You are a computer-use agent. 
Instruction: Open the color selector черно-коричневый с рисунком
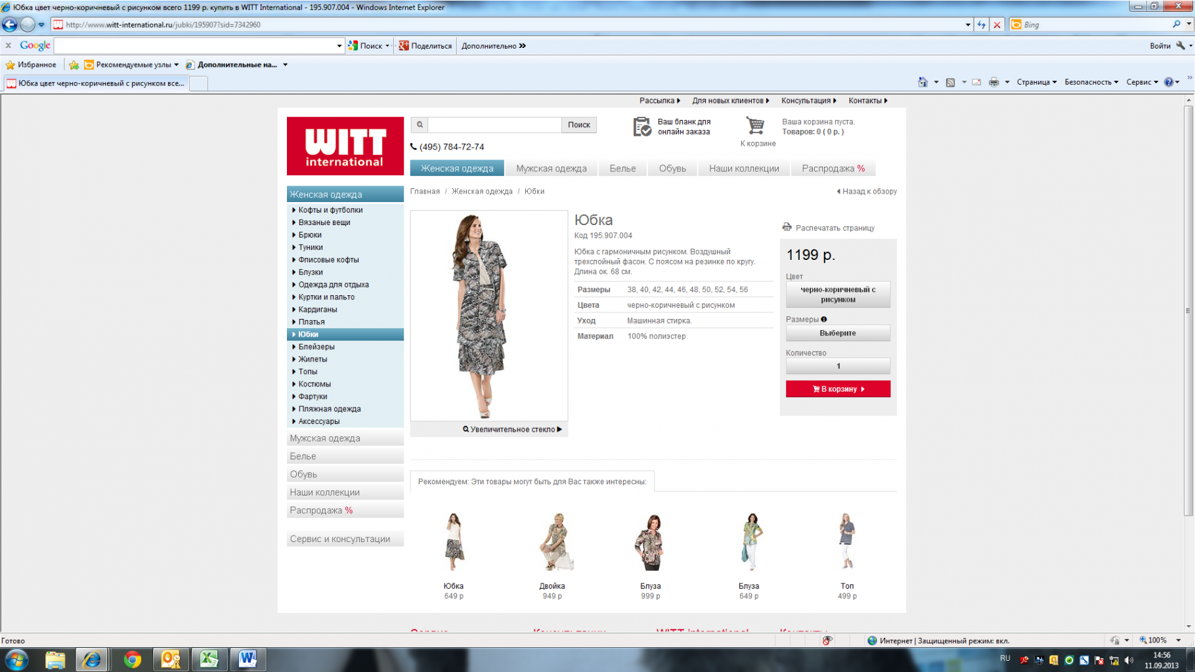point(838,295)
